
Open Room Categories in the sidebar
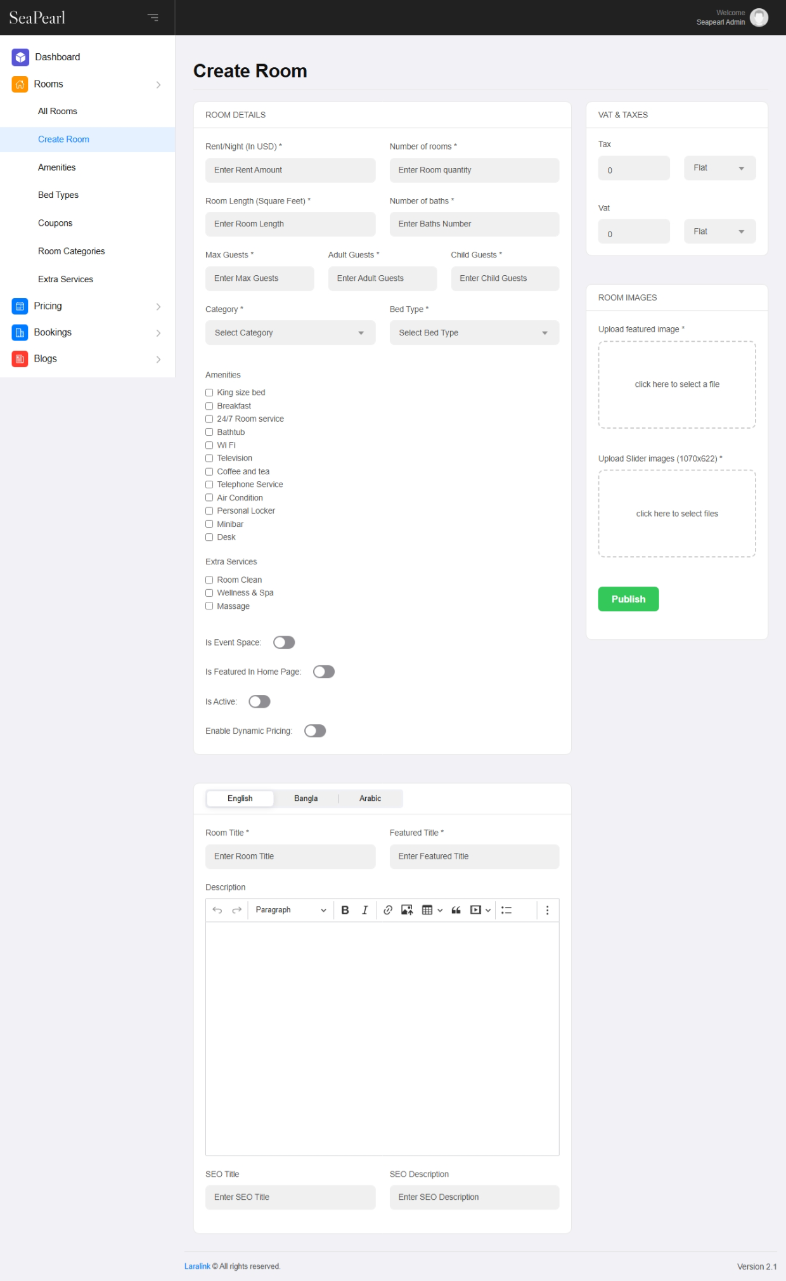coord(71,251)
